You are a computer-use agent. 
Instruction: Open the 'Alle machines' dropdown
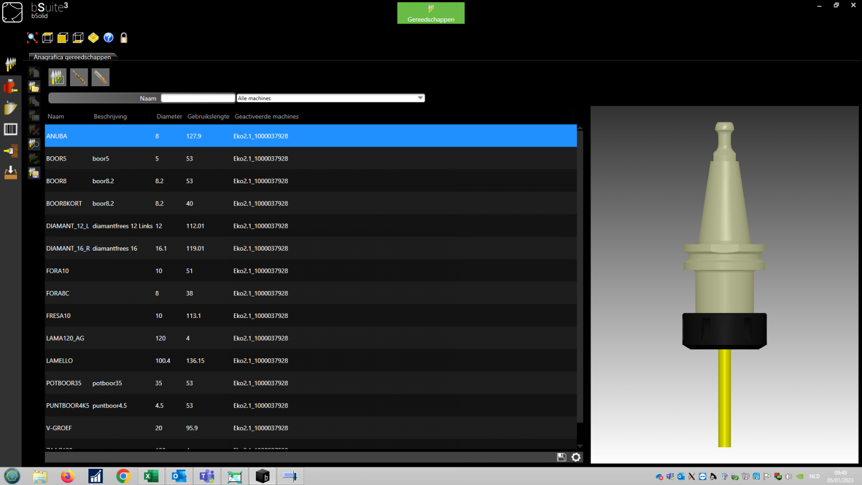[x=331, y=98]
